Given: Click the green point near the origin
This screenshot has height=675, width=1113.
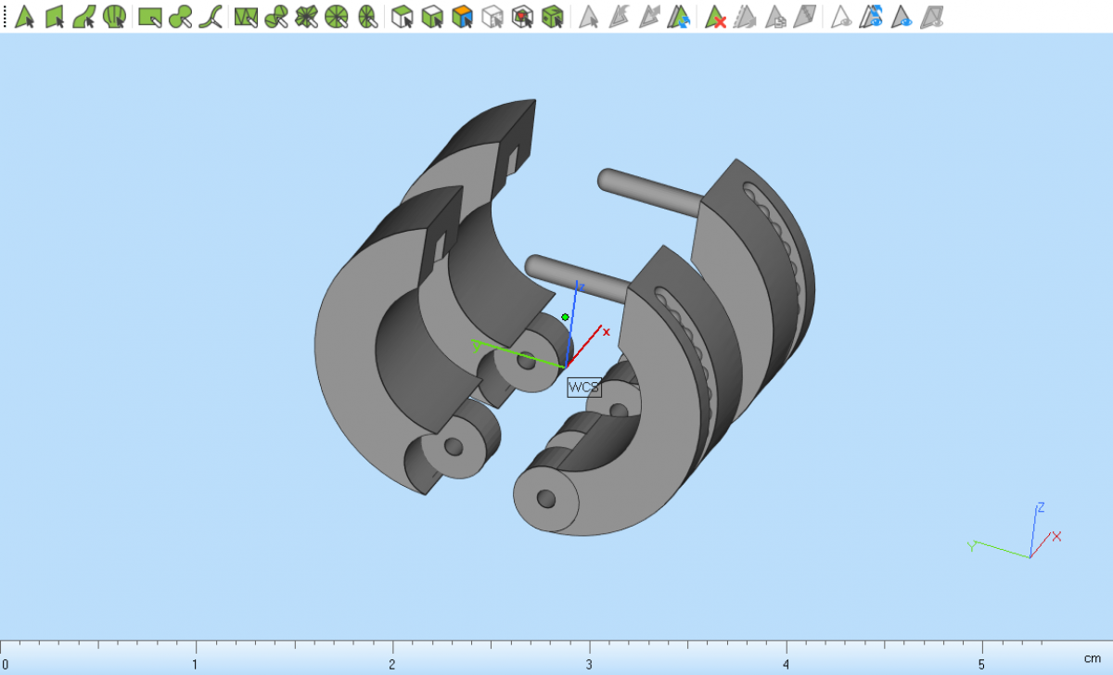Looking at the screenshot, I should 565,317.
